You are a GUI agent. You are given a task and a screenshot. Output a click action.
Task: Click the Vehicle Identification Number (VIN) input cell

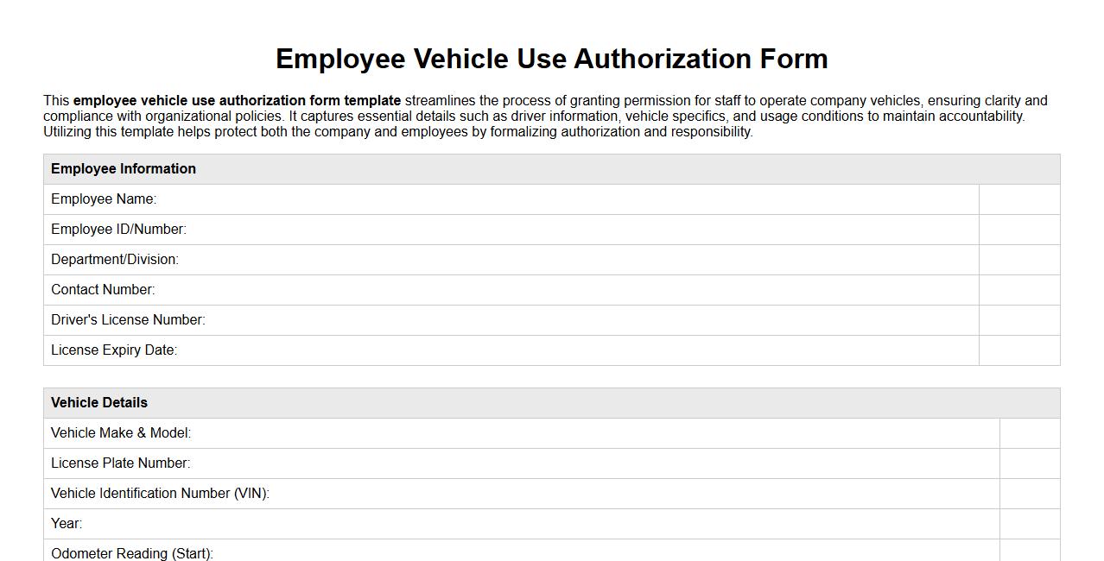(x=1030, y=493)
